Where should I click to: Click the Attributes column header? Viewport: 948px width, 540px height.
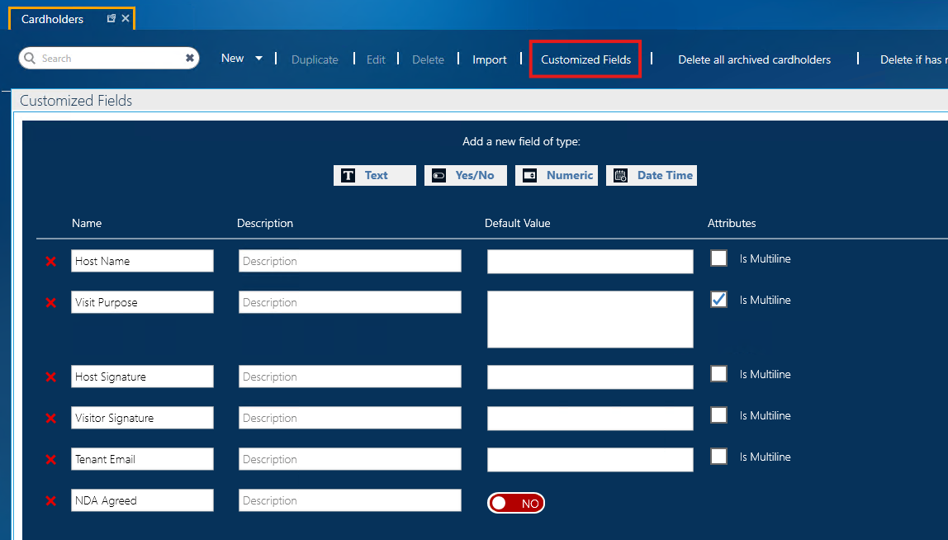point(732,223)
